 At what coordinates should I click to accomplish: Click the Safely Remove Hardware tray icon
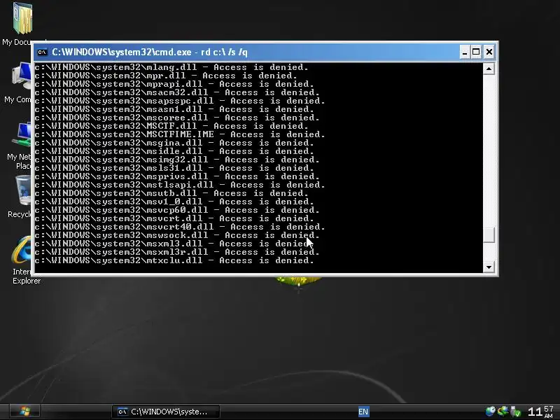(x=515, y=412)
